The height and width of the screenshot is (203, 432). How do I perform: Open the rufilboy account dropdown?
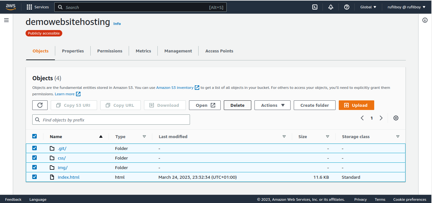click(x=406, y=7)
